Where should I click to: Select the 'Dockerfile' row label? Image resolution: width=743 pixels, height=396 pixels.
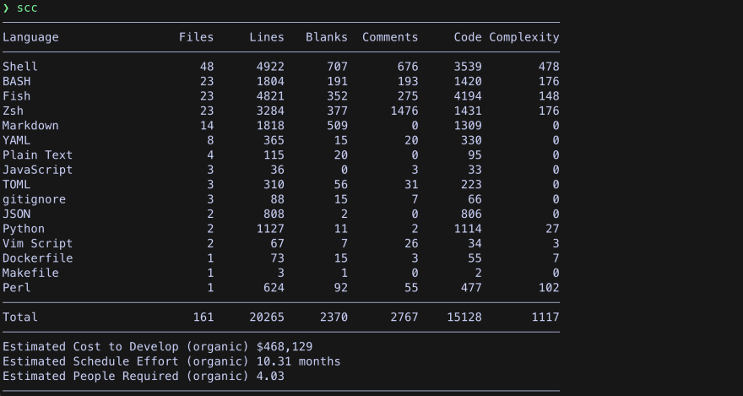pyautogui.click(x=37, y=258)
